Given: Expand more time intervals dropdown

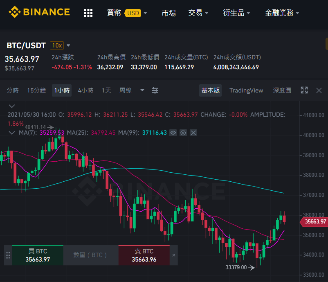Looking at the screenshot, I should 142,90.
